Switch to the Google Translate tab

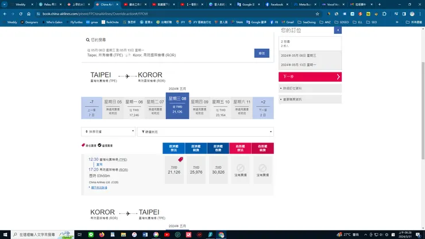pos(248,5)
